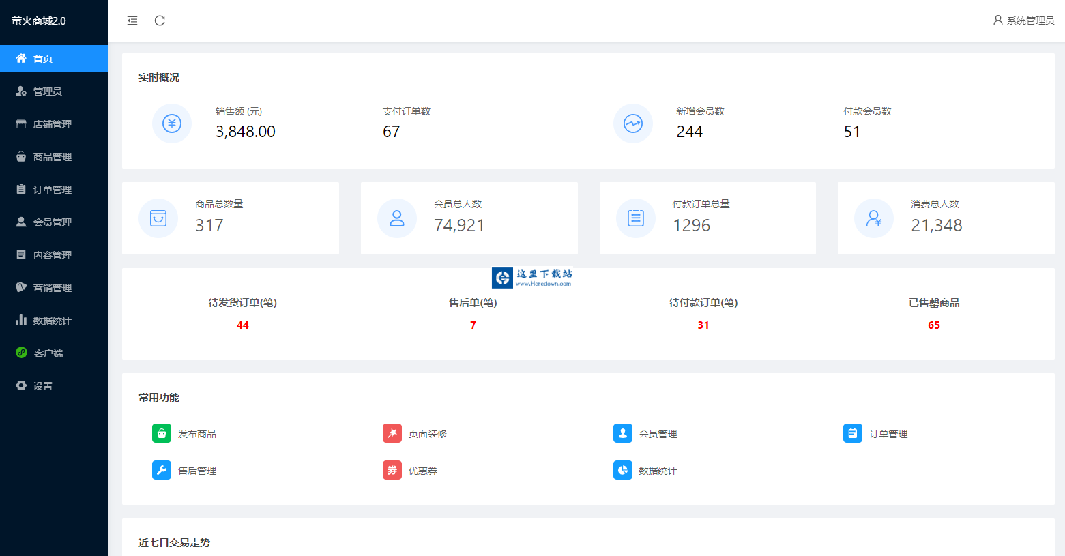Click the sold-out items count 65
The image size is (1065, 556).
coord(933,325)
